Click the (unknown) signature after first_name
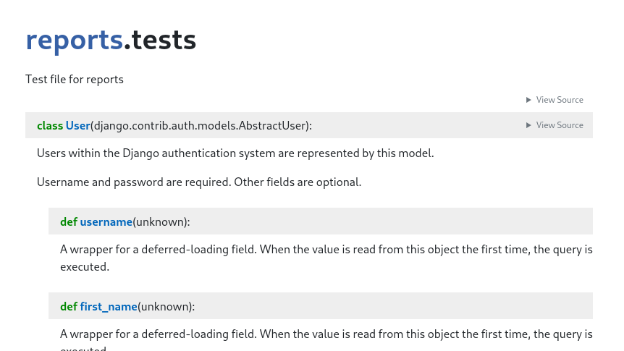The image size is (624, 351). click(166, 307)
